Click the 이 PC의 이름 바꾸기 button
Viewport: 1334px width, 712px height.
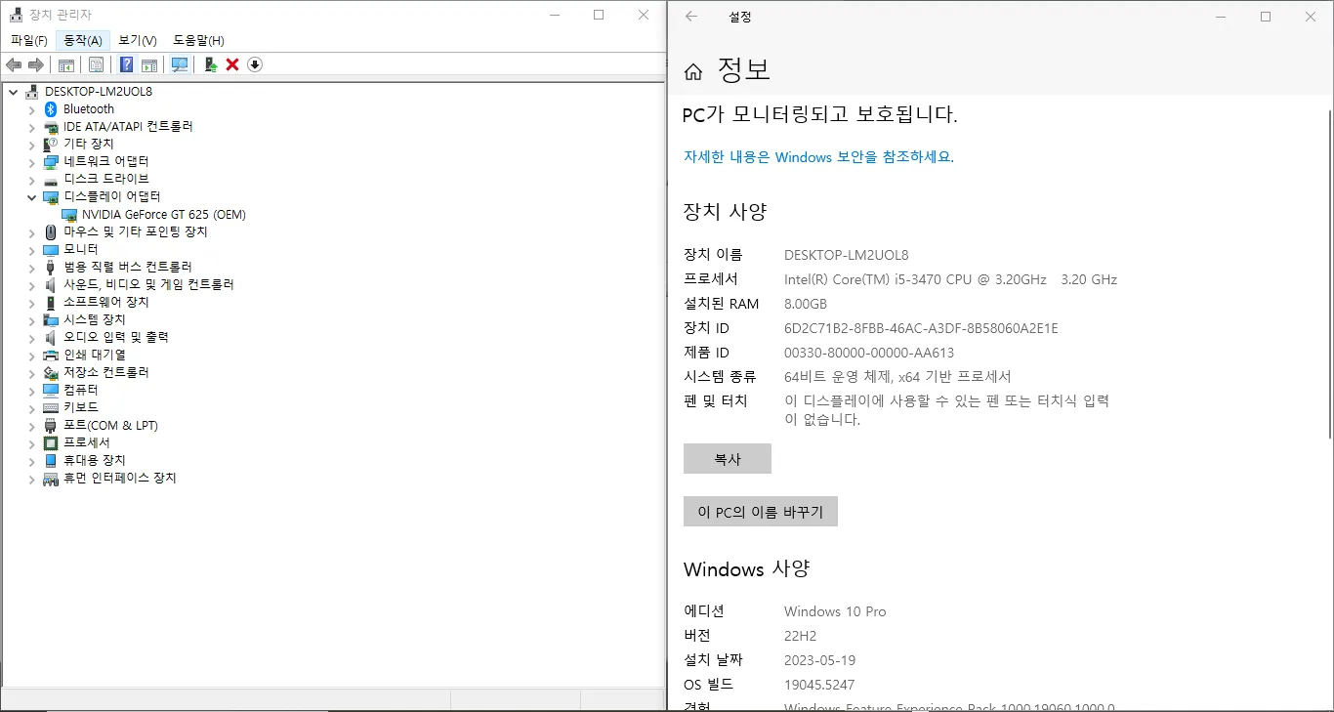point(761,512)
